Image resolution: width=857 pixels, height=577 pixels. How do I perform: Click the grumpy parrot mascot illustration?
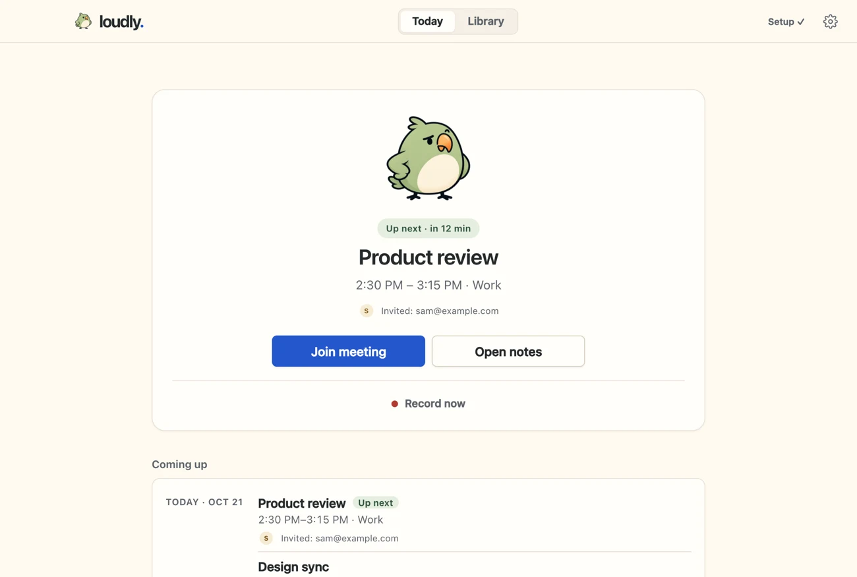pos(428,158)
